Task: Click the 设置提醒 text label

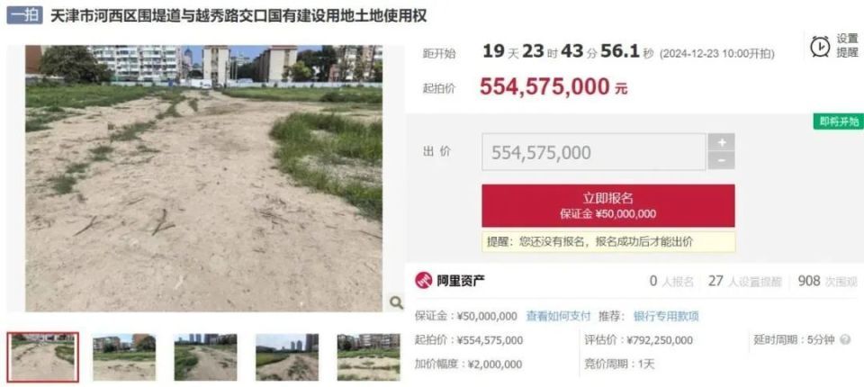Action: (848, 46)
